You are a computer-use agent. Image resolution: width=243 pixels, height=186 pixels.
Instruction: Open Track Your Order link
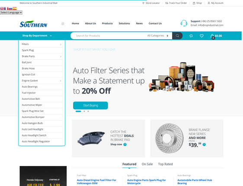pos(176,3)
